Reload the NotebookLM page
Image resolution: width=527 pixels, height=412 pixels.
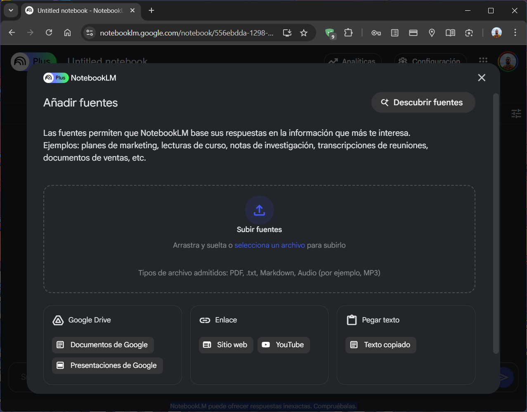click(x=49, y=33)
